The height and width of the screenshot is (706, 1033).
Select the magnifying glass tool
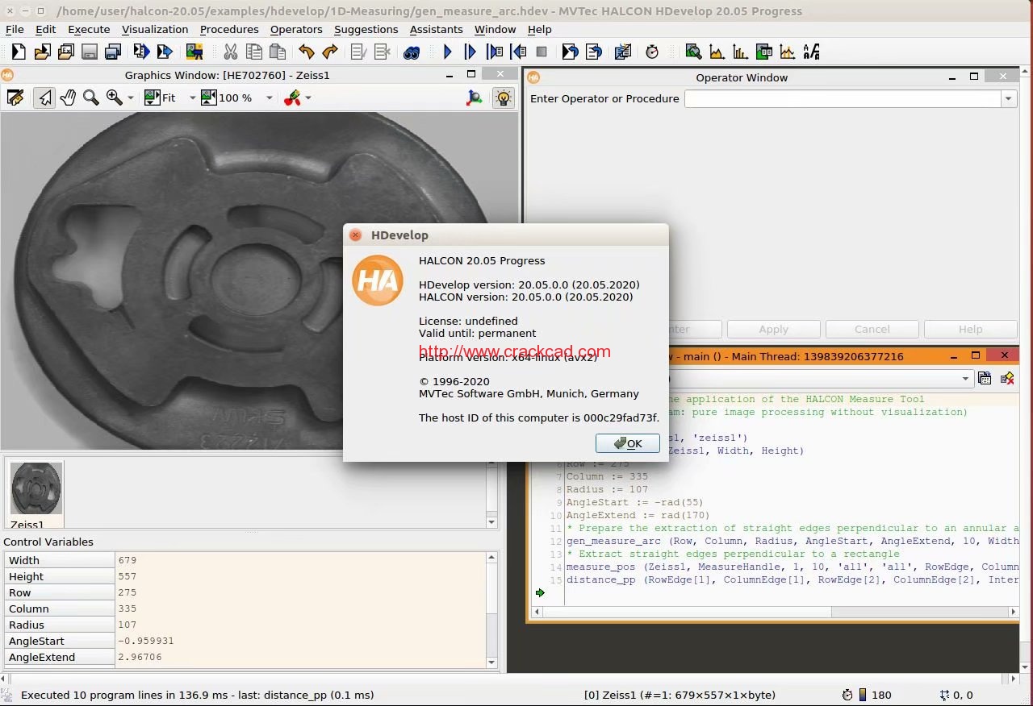[91, 98]
